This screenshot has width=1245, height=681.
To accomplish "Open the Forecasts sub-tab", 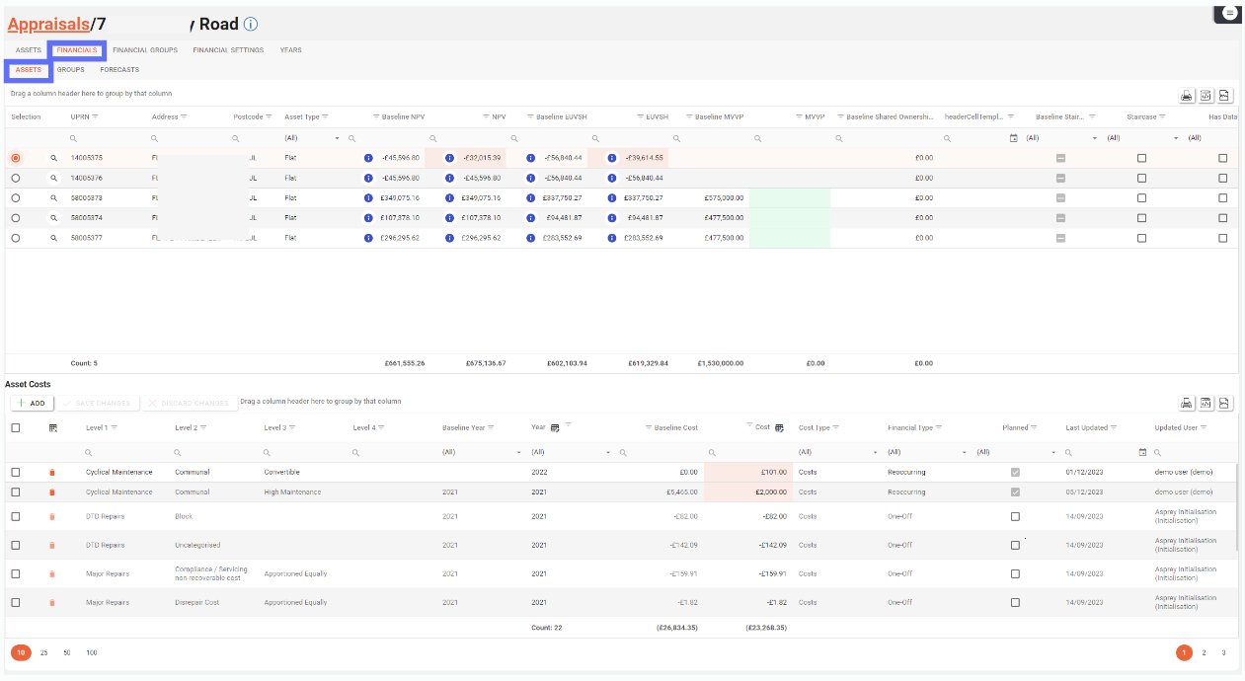I will point(119,70).
